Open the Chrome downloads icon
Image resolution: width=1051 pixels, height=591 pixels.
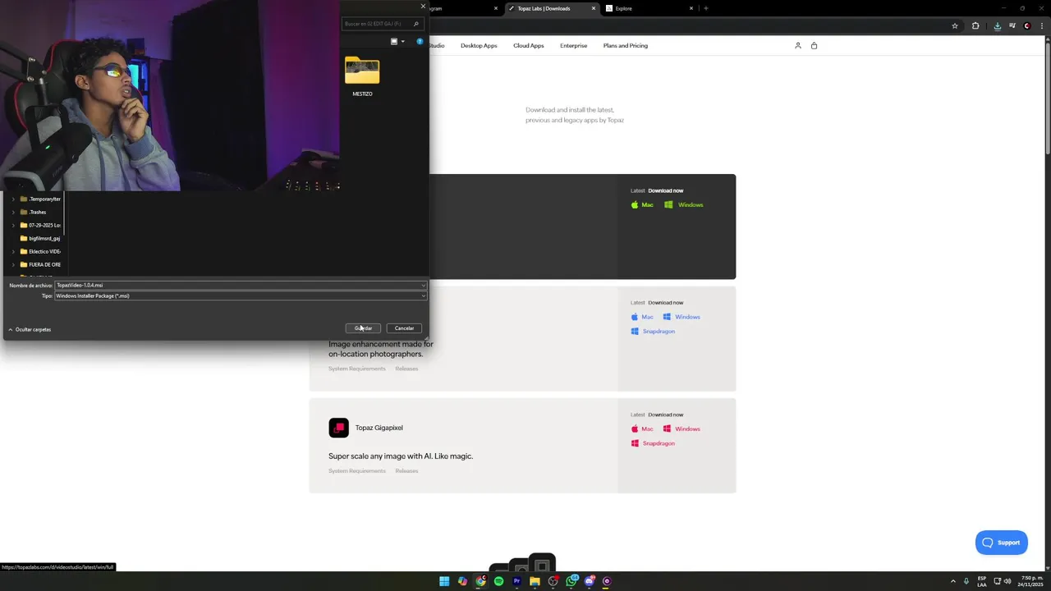[997, 25]
